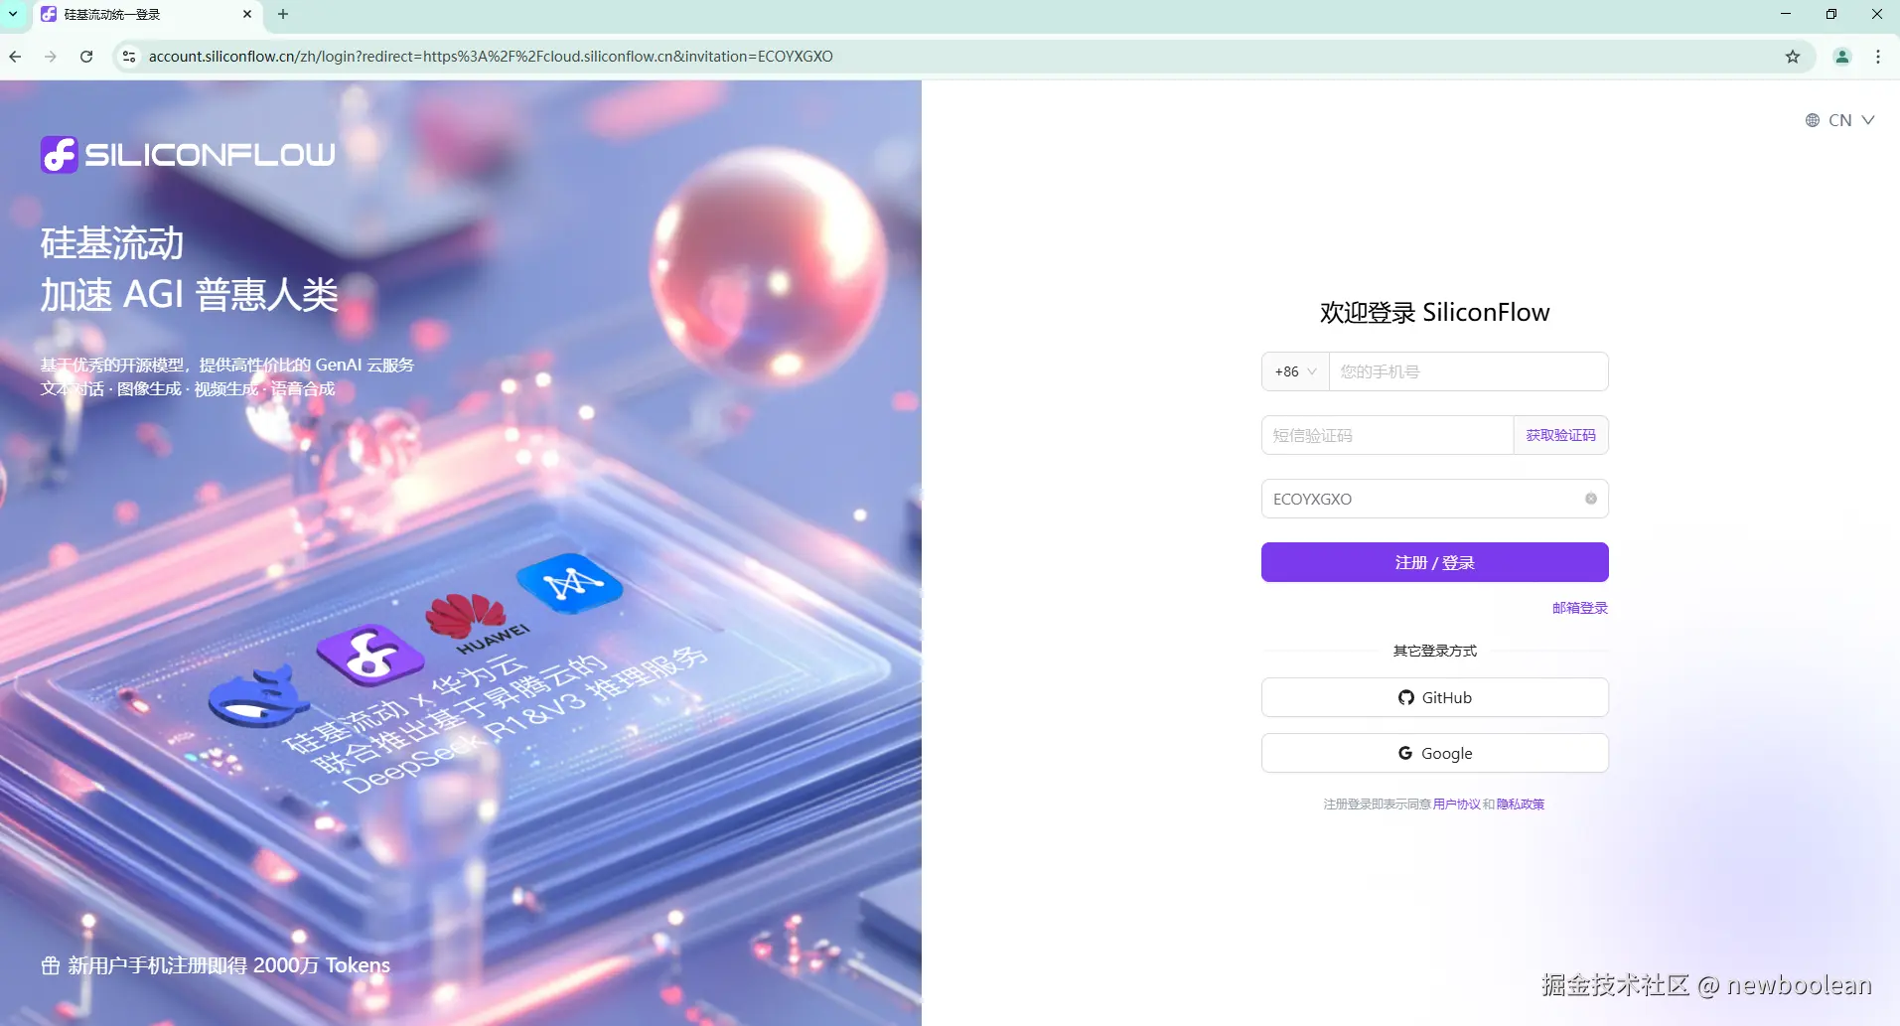Screen dimensions: 1900x1026
Task: Click the SiliconFlow logo on the banner
Action: [x=188, y=155]
